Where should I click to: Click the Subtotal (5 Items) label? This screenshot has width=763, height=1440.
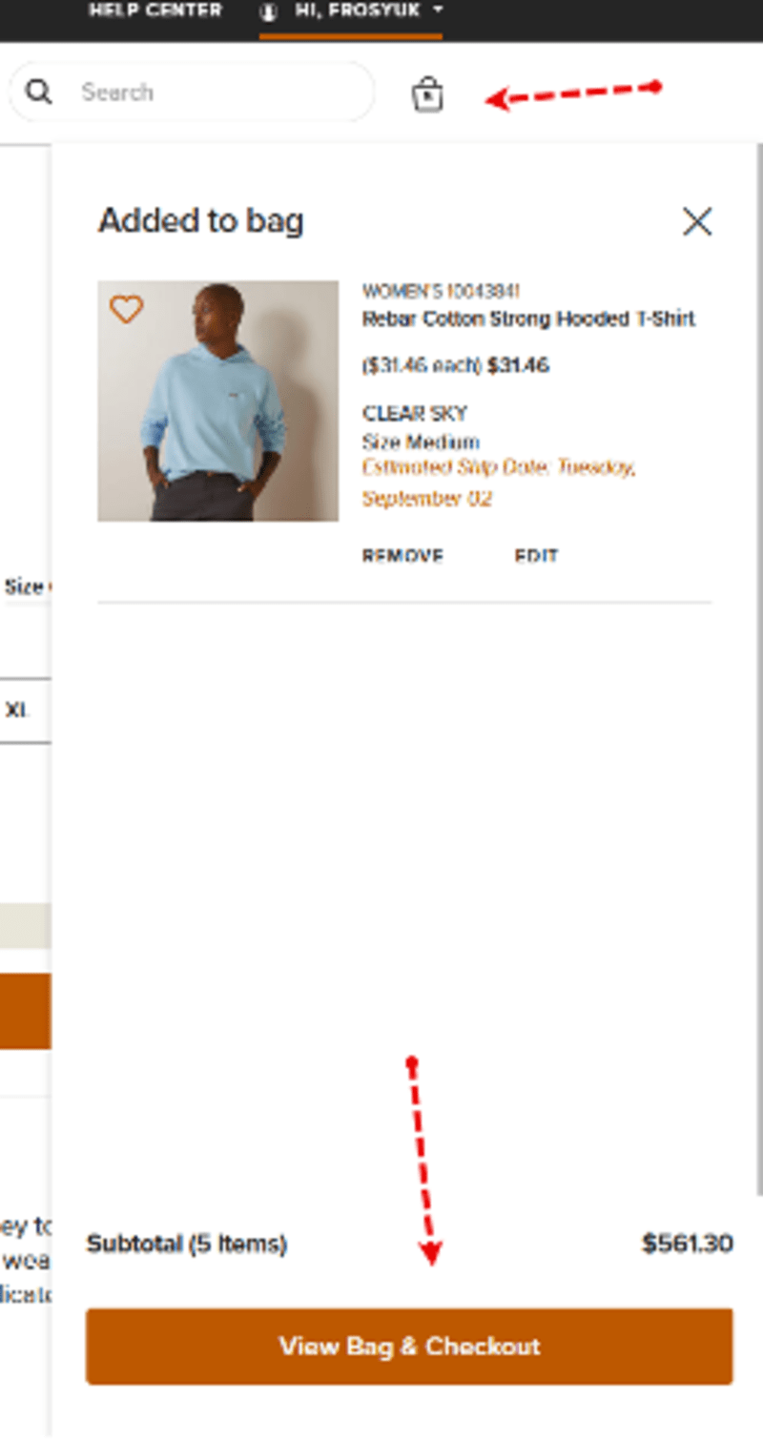(x=187, y=1244)
